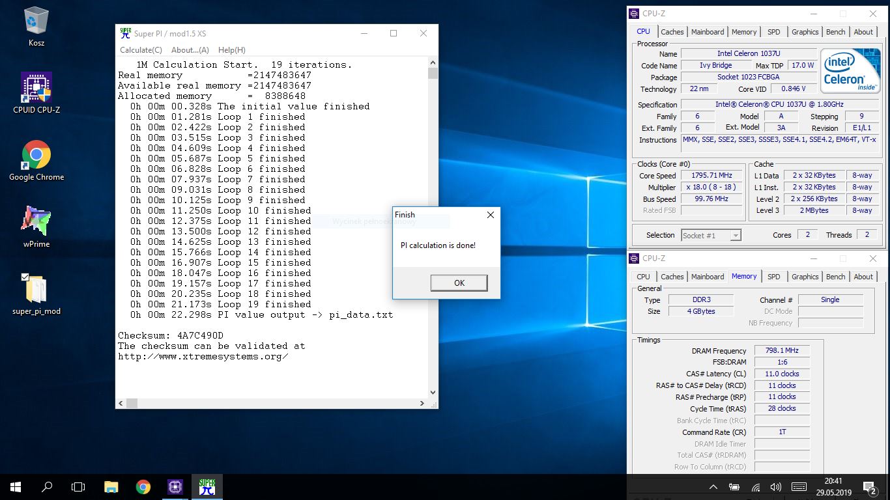Open Google Chrome desktop shortcut
This screenshot has width=890, height=500.
36,160
